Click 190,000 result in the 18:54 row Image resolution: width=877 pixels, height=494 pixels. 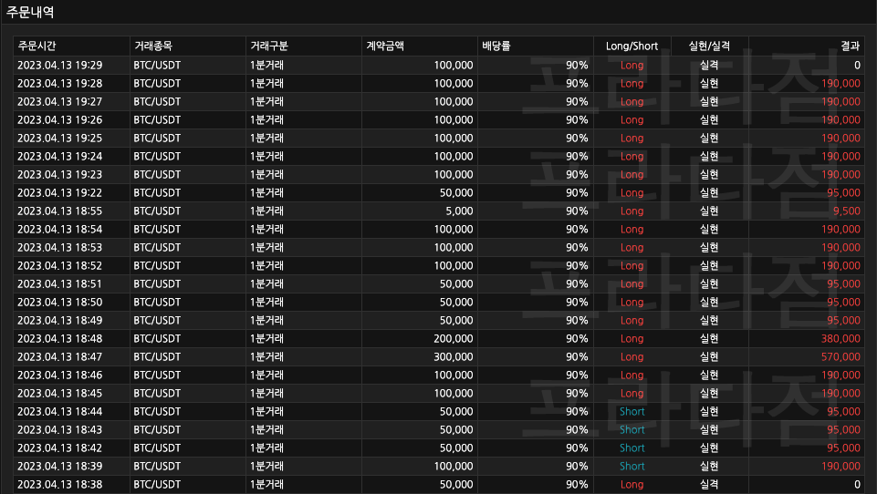click(x=840, y=229)
